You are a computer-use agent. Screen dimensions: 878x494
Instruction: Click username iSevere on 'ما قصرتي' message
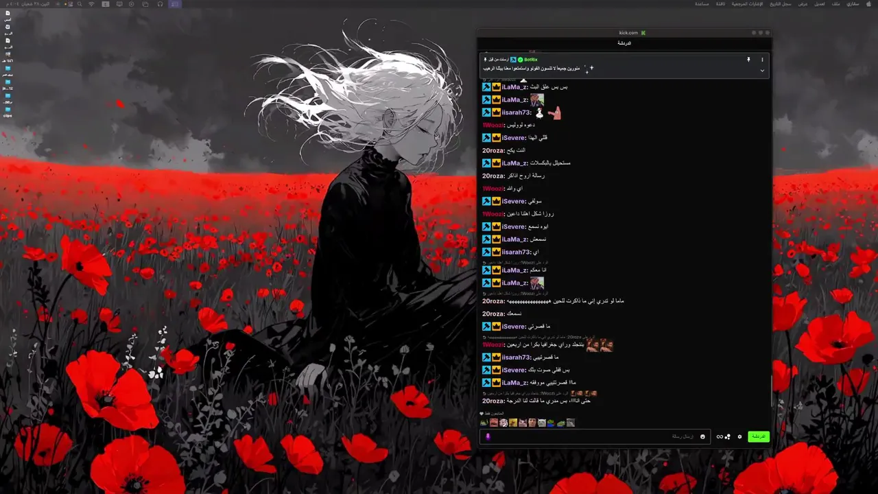pos(514,327)
